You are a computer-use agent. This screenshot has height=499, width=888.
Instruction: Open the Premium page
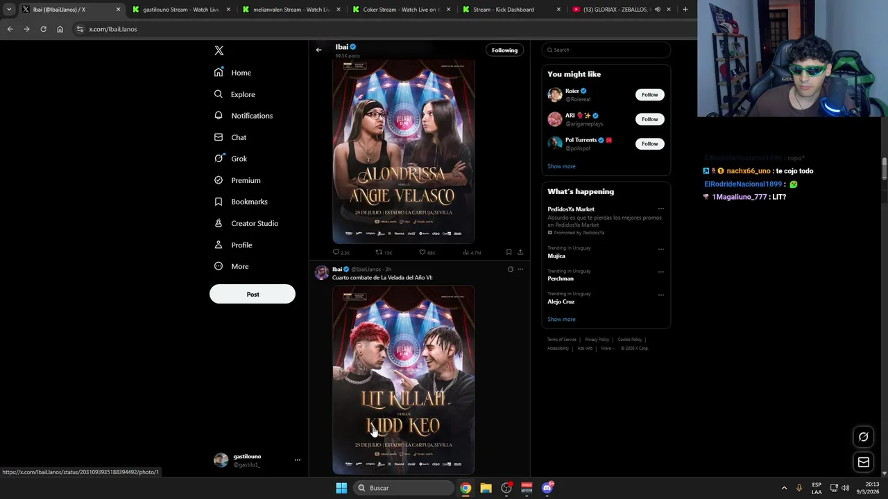[x=237, y=180]
